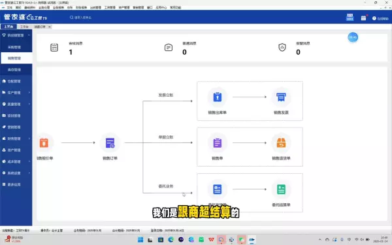Select 采购管理 in the sidebar
Viewport: 392px width, 245px height.
pos(16,47)
